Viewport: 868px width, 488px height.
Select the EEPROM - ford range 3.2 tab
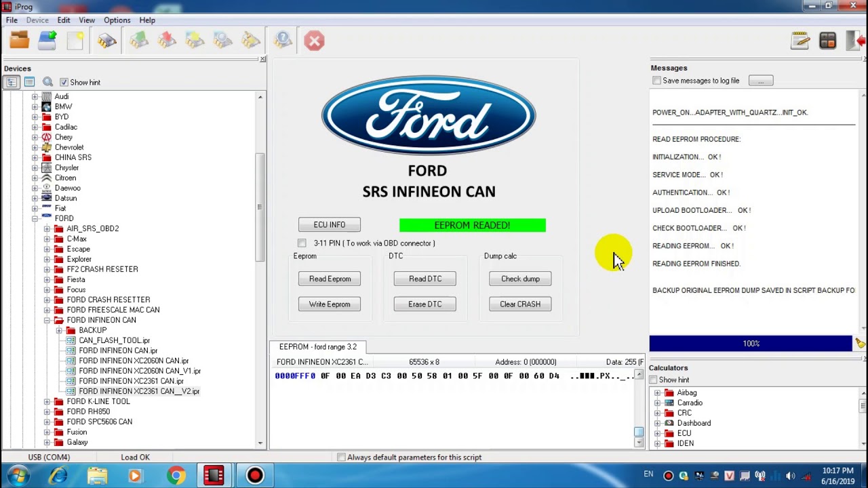317,347
